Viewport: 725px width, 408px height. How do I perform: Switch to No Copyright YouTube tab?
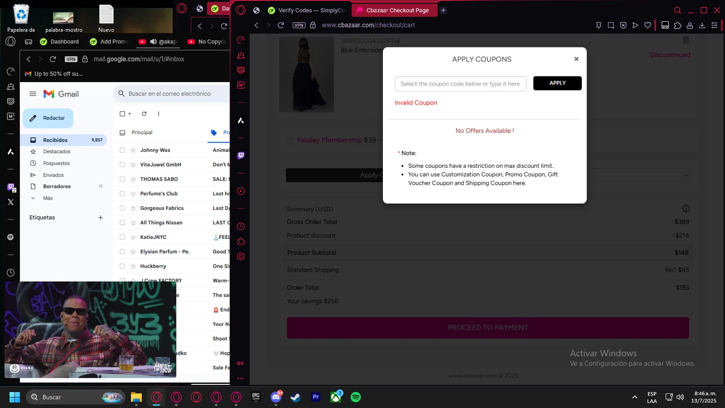206,42
